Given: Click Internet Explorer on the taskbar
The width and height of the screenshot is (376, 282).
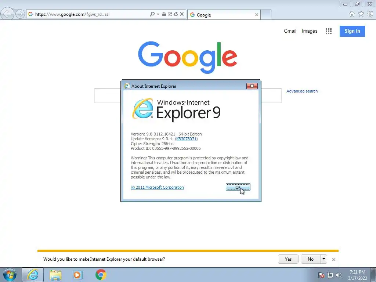Looking at the screenshot, I should click(33, 275).
